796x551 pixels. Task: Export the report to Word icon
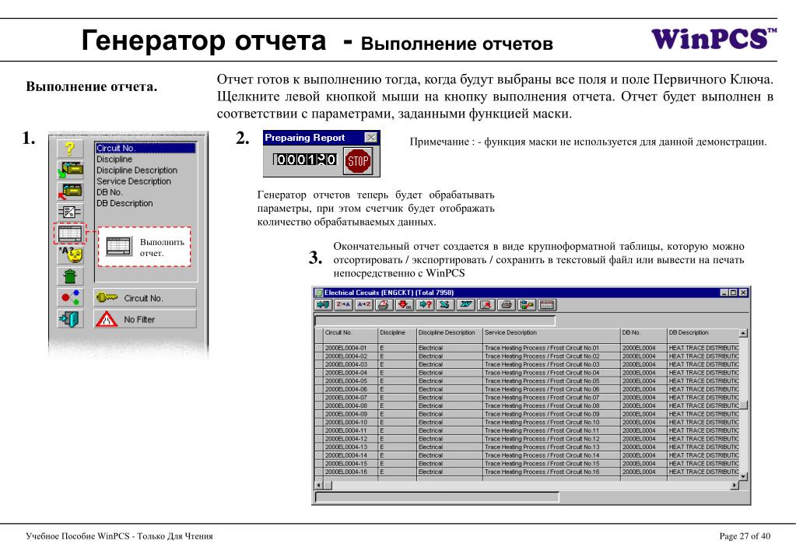(x=465, y=305)
